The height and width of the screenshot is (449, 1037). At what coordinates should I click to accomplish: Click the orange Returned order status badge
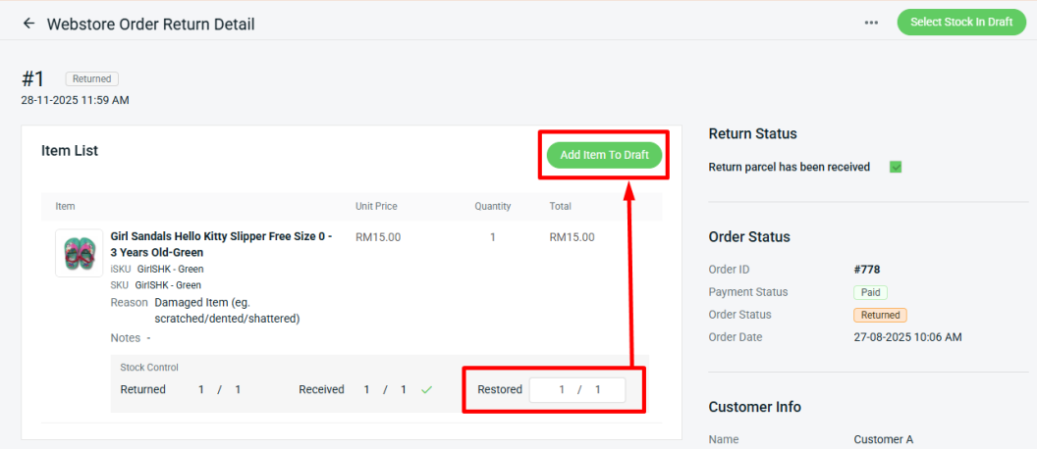click(x=880, y=315)
